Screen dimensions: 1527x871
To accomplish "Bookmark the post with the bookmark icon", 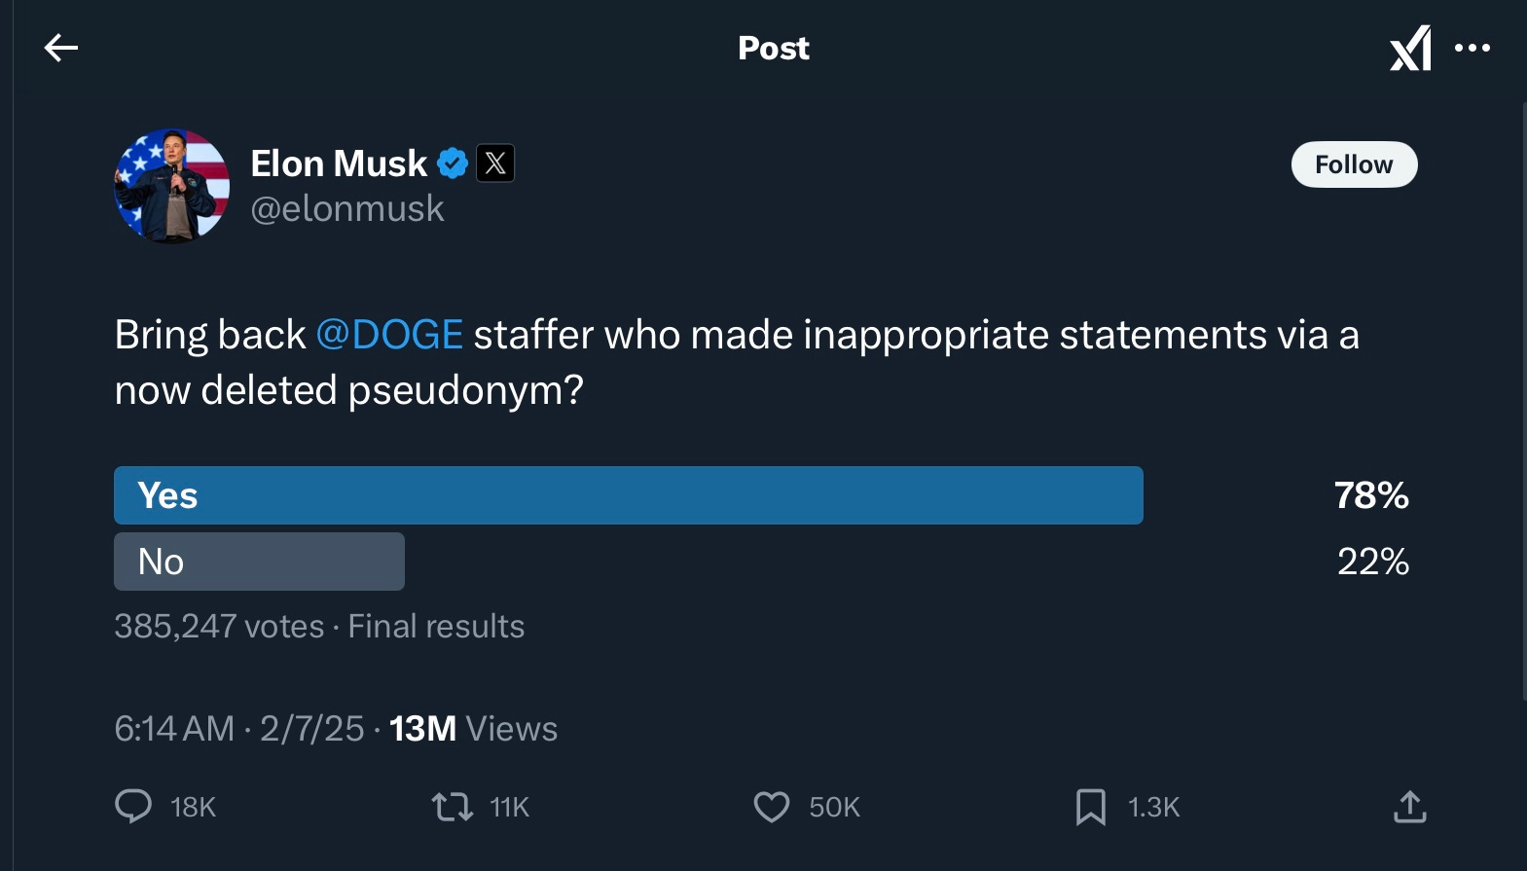I will 1090,807.
